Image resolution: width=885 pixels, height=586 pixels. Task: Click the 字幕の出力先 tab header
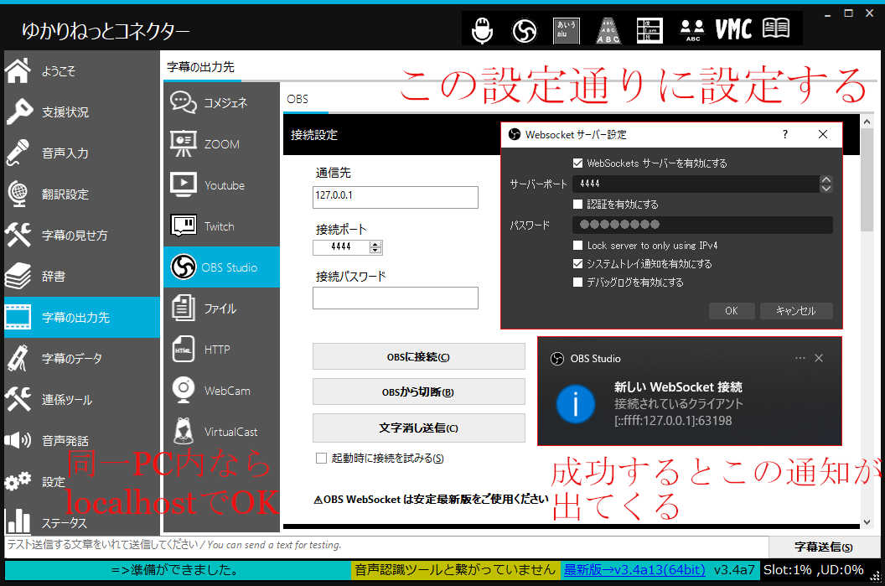[x=200, y=66]
